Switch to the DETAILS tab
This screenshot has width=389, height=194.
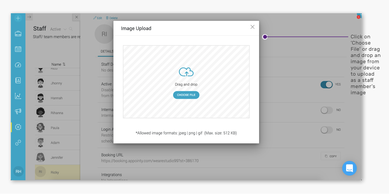tap(107, 51)
